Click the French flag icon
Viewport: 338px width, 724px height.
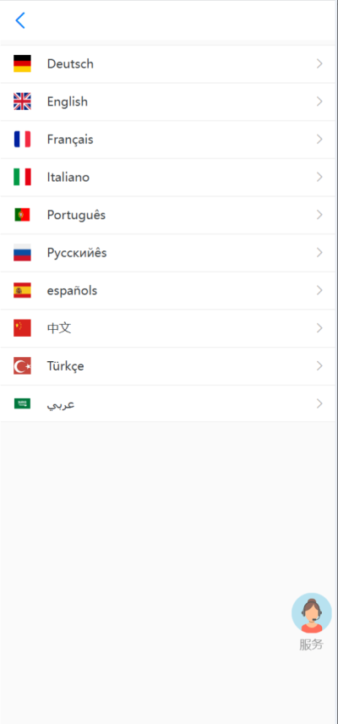click(x=22, y=140)
